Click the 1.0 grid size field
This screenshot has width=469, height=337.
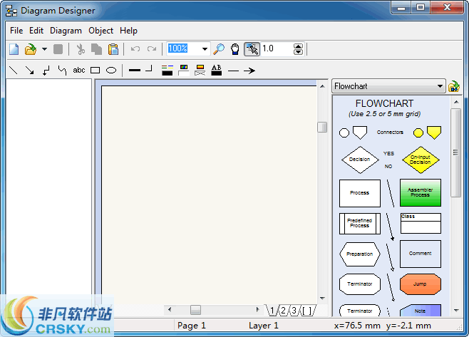click(x=277, y=48)
